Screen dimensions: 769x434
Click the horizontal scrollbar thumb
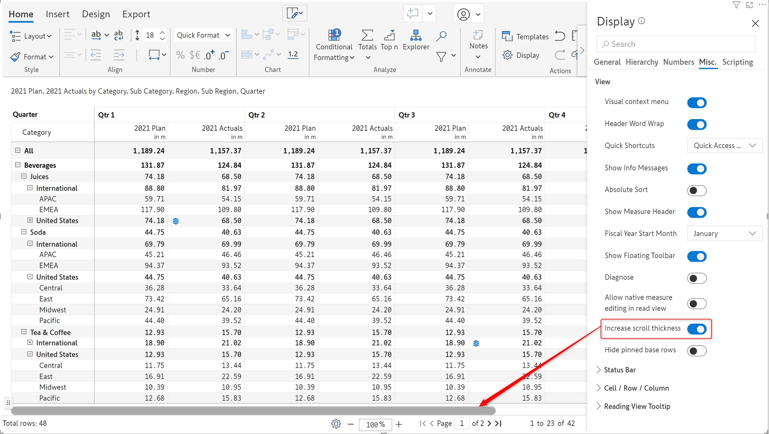click(253, 410)
